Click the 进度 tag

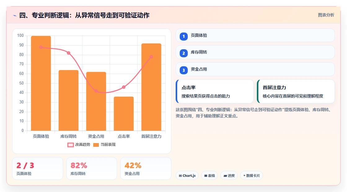click(x=229, y=176)
